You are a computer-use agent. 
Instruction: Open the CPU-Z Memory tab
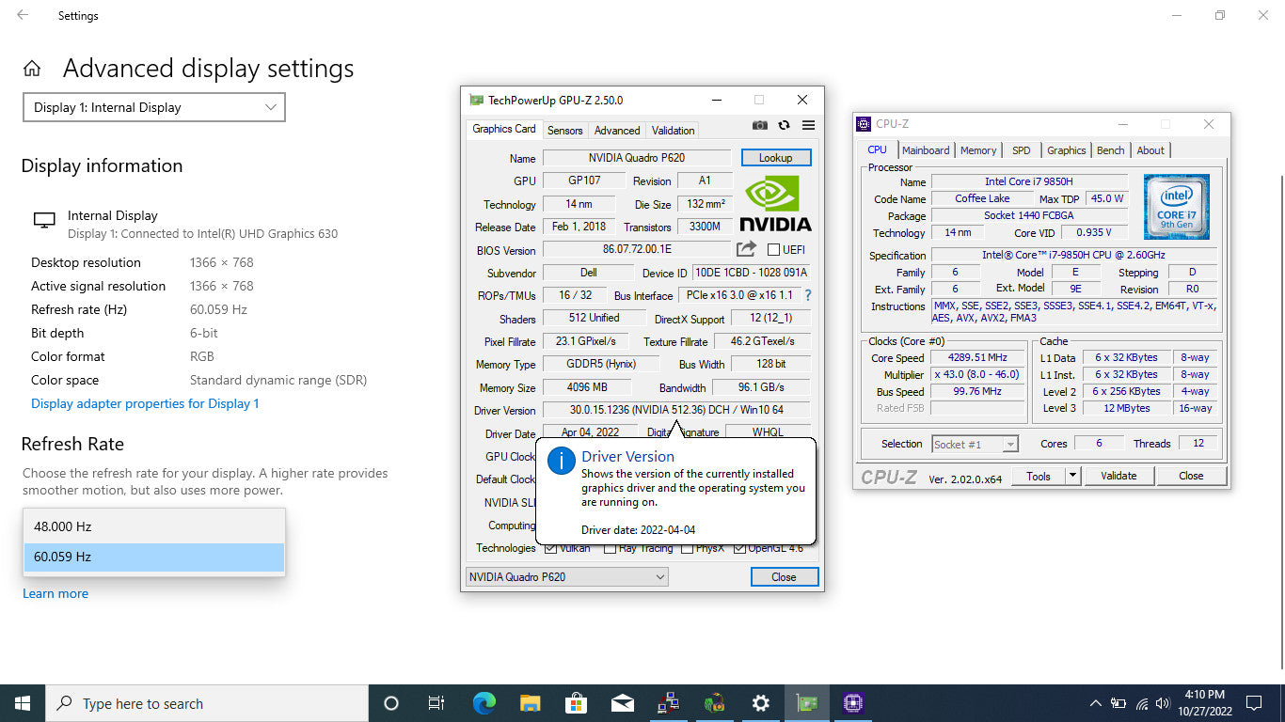pos(978,150)
